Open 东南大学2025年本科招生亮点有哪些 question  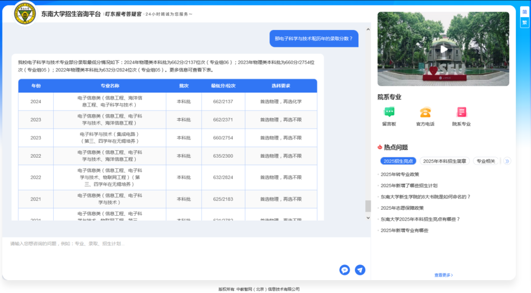click(420, 219)
